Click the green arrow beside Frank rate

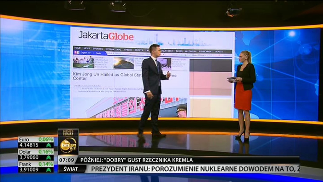(x=49, y=170)
